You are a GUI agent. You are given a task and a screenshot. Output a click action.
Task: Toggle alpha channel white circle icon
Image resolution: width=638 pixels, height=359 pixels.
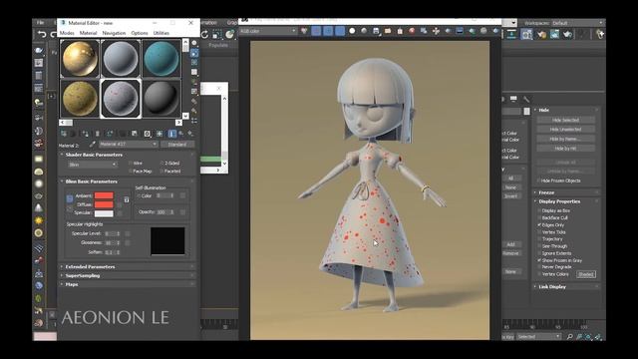pyautogui.click(x=352, y=31)
